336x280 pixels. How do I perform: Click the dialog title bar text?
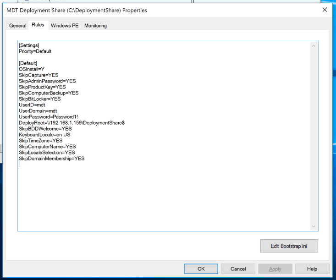click(x=77, y=10)
